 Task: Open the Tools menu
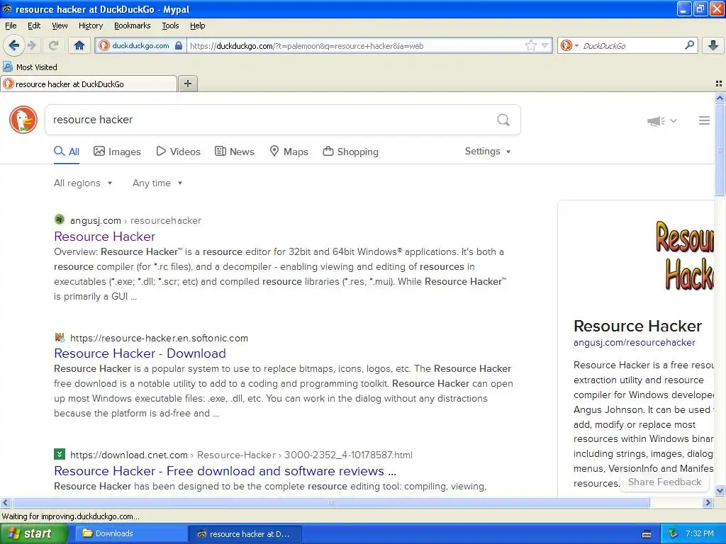coord(170,25)
